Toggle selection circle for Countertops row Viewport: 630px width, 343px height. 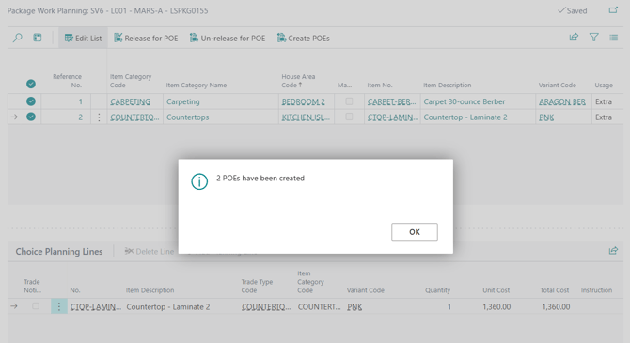click(31, 117)
